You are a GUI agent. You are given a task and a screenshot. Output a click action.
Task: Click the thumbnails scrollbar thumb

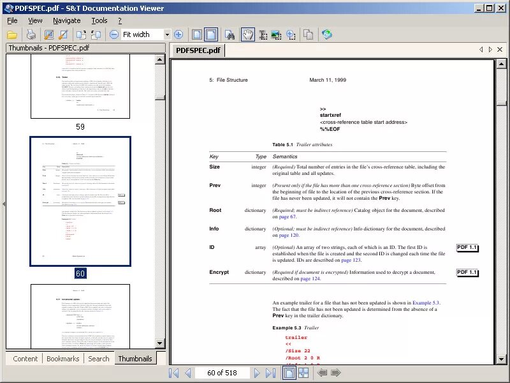pyautogui.click(x=160, y=98)
